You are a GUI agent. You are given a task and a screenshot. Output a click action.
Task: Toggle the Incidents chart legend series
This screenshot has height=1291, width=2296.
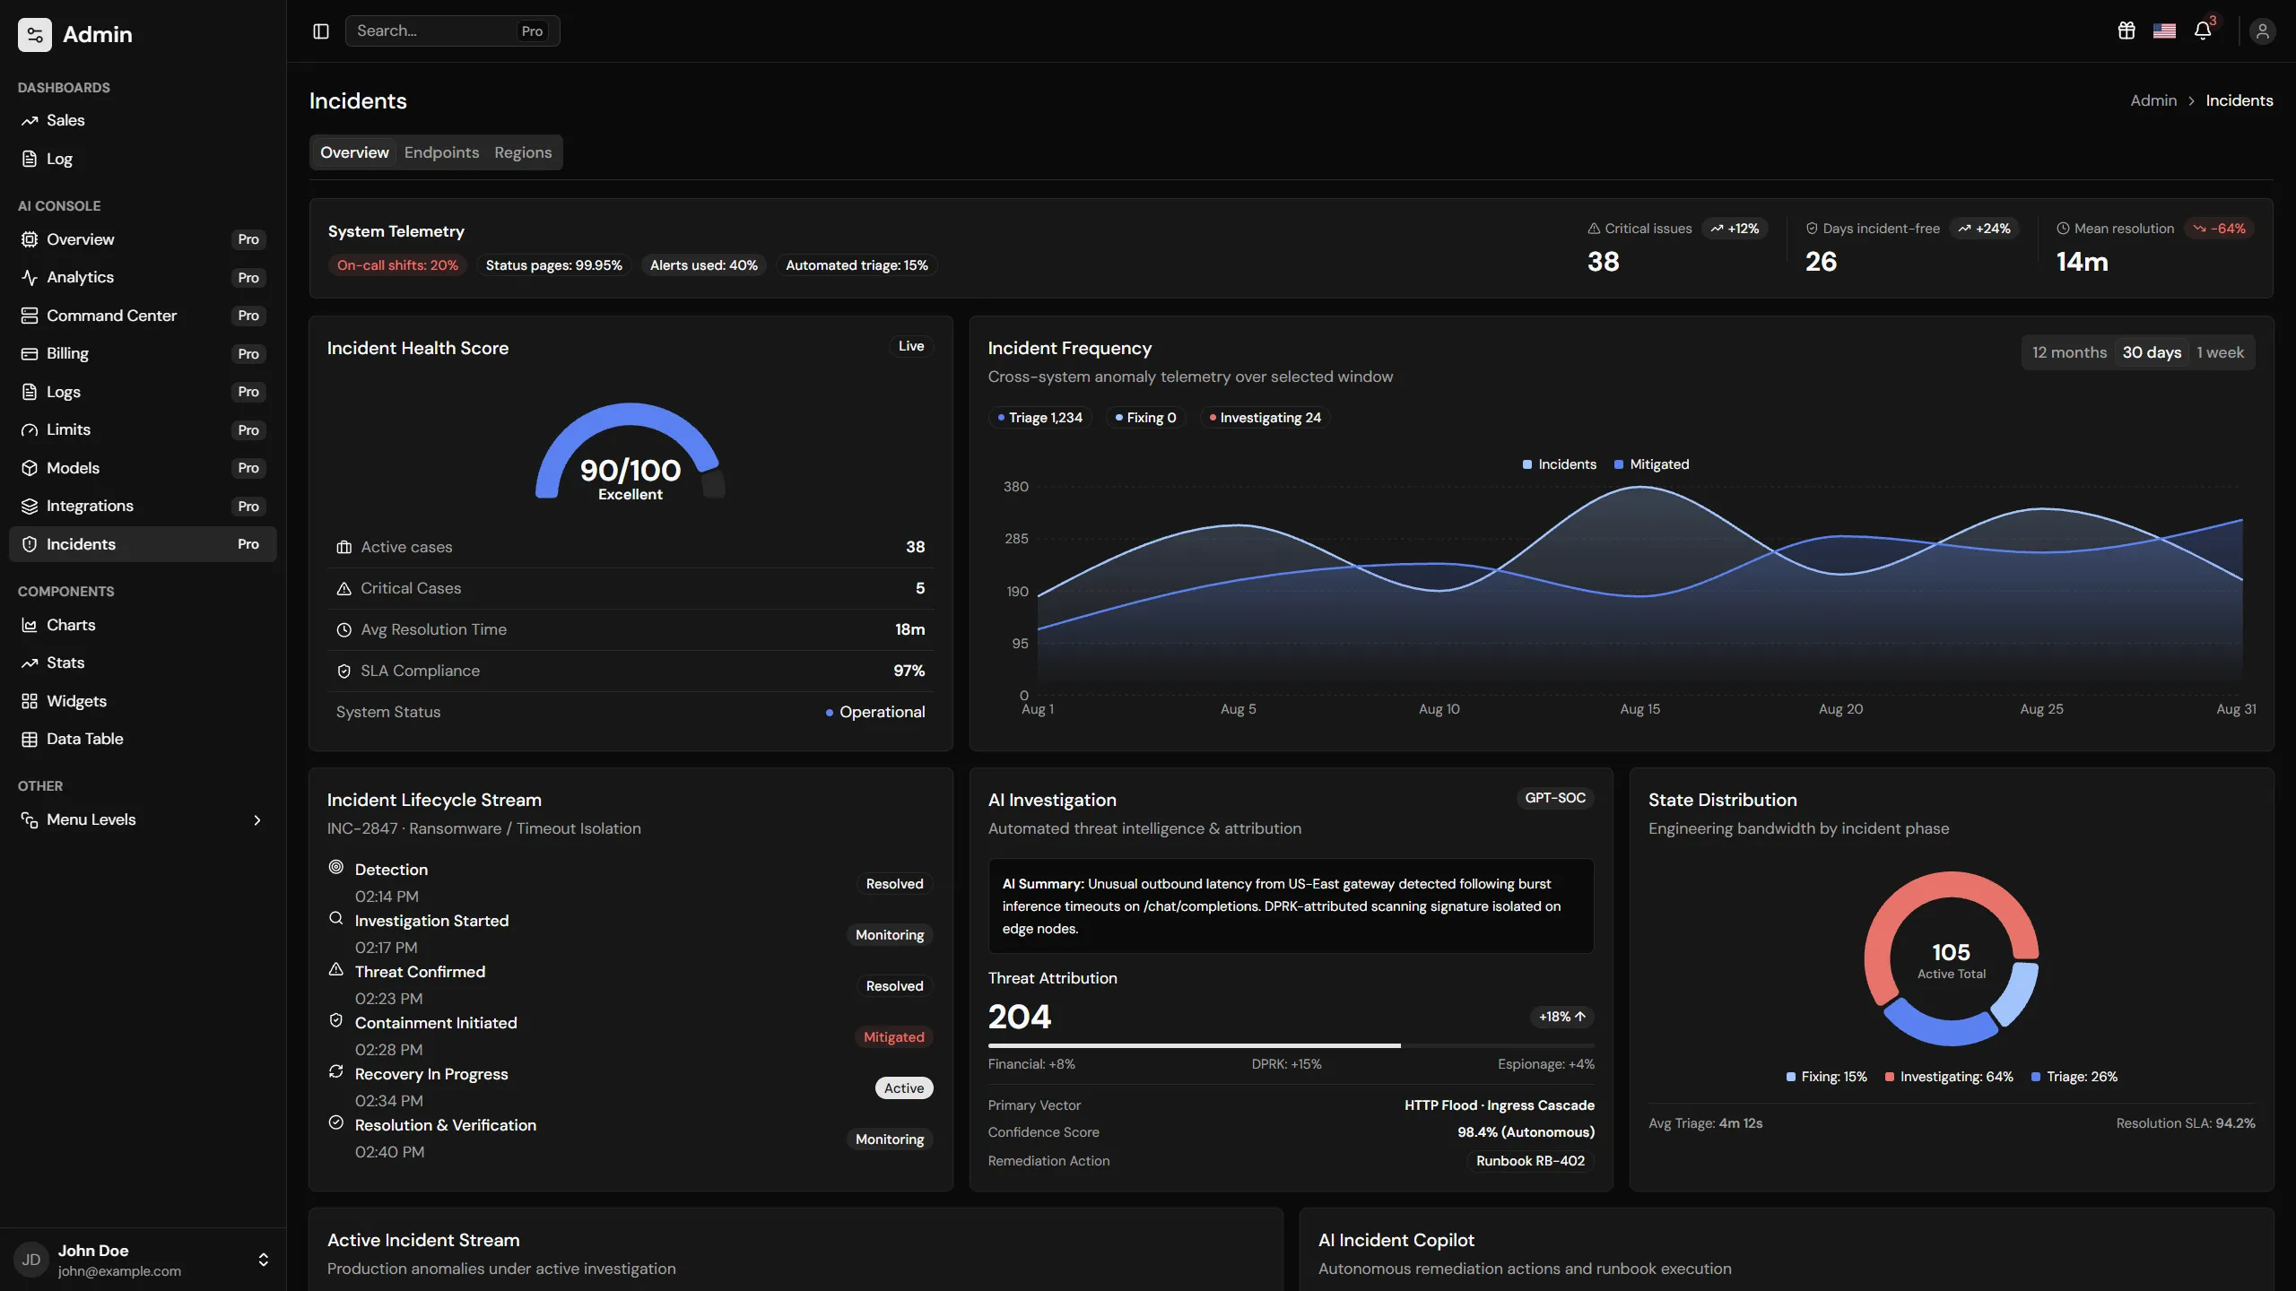click(1560, 464)
